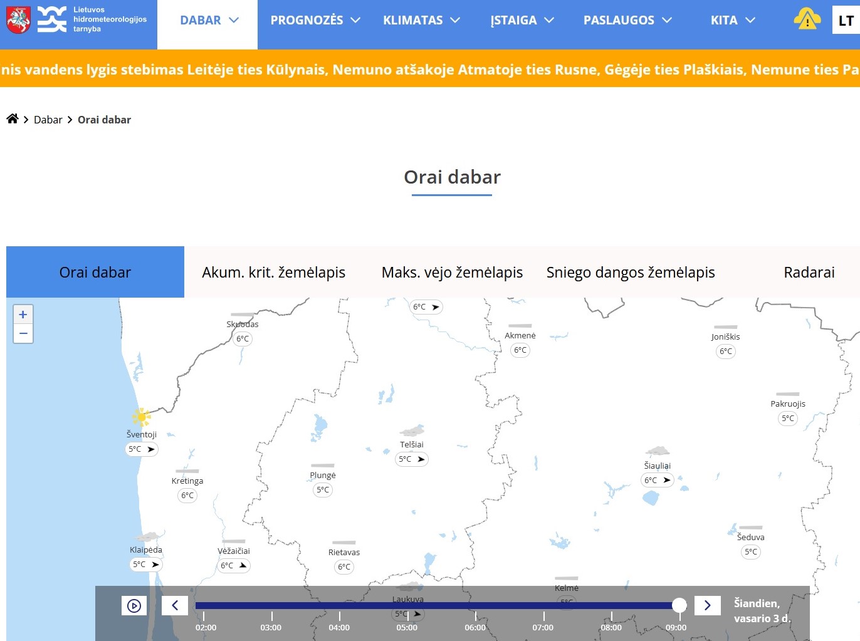
Task: Click the dark blue timeline progress bar
Action: coord(437,605)
